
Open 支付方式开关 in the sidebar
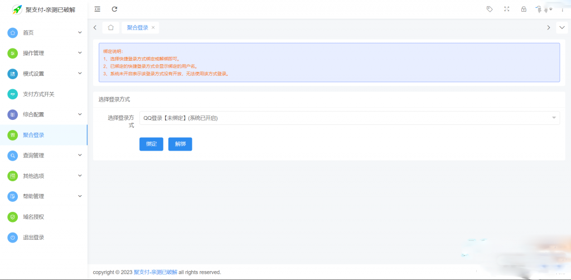[x=38, y=94]
